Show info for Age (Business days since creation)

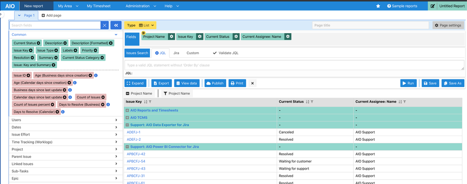coord(96,75)
